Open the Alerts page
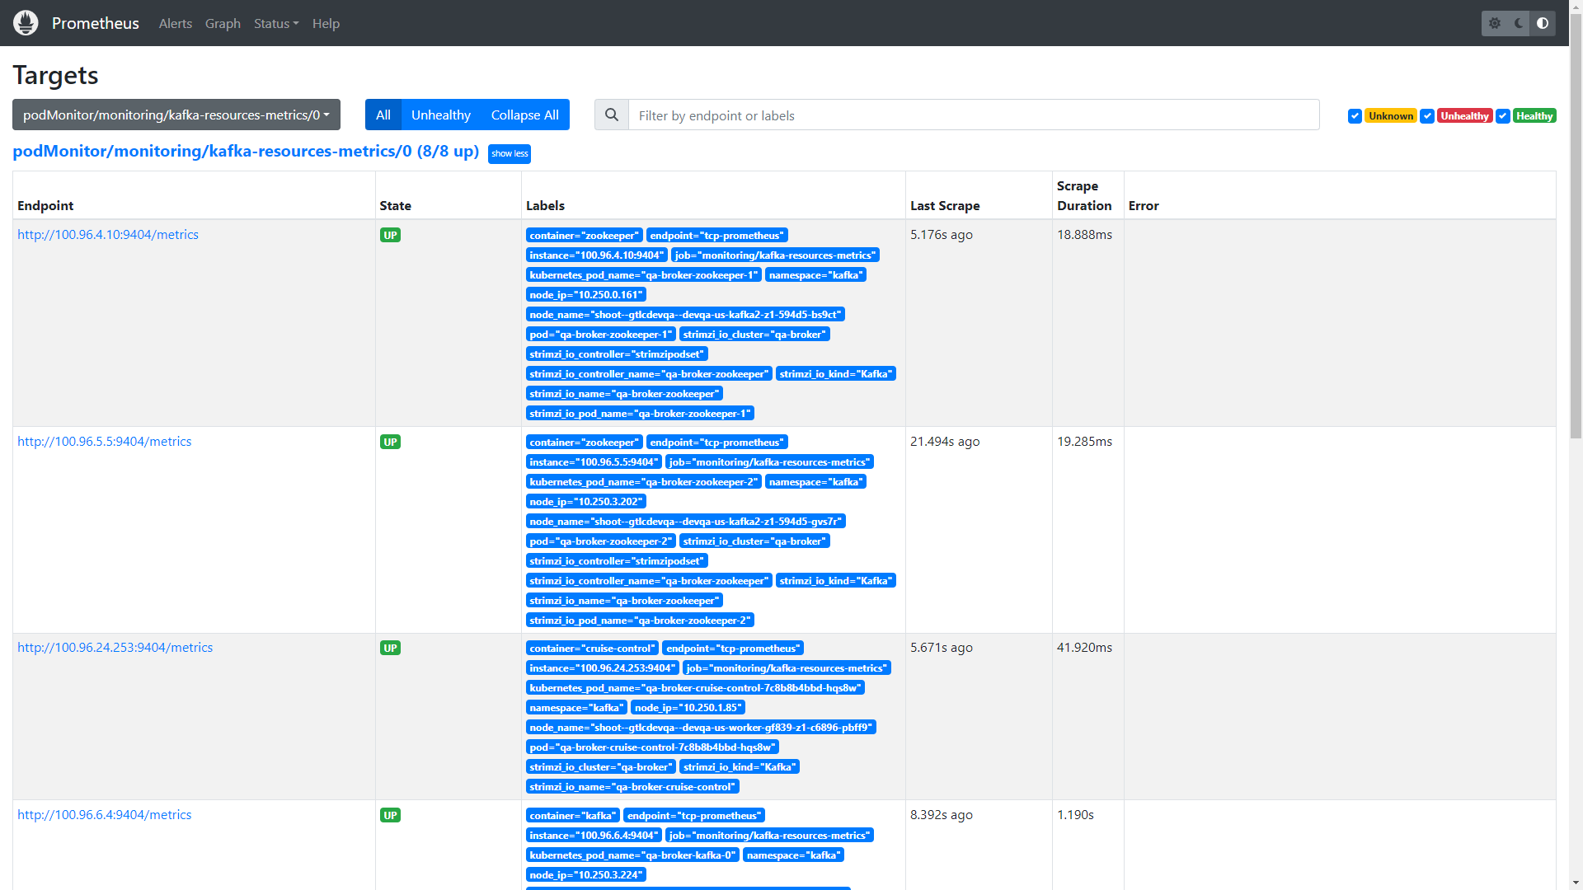 (176, 23)
